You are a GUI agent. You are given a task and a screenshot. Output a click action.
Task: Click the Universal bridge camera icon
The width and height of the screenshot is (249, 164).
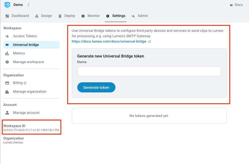tap(7, 45)
